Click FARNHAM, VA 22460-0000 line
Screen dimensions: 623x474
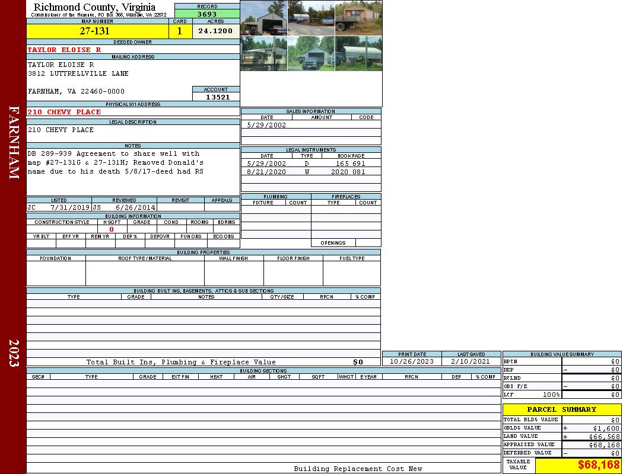point(77,91)
